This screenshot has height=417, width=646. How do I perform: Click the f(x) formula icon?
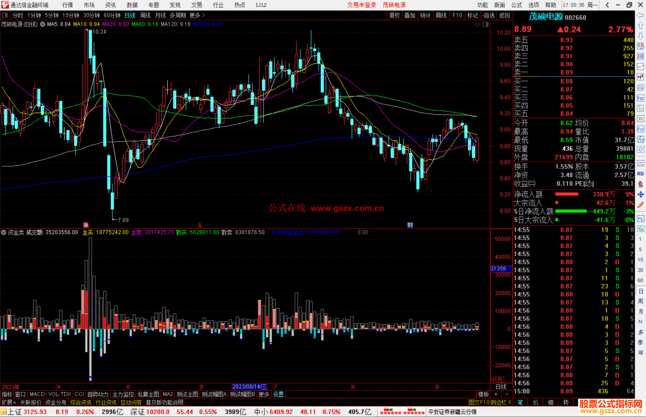tap(640, 139)
